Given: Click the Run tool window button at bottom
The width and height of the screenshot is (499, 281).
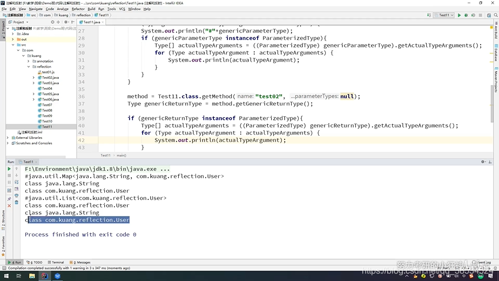Looking at the screenshot, I should coord(15,263).
